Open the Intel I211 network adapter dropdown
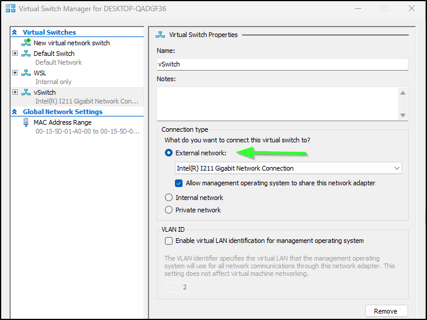427x320 pixels. pos(288,168)
